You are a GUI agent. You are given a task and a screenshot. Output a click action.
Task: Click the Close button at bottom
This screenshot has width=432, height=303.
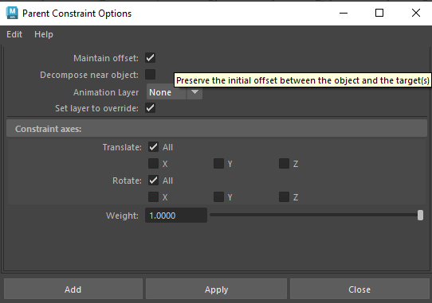tap(359, 289)
